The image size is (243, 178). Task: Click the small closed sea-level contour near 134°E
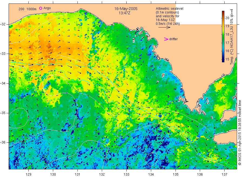(x=151, y=160)
